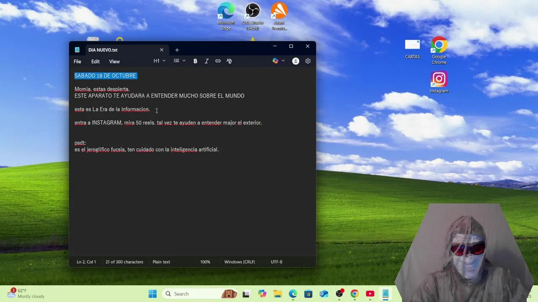Switch Plain text format in status bar
The height and width of the screenshot is (302, 538).
point(161,262)
